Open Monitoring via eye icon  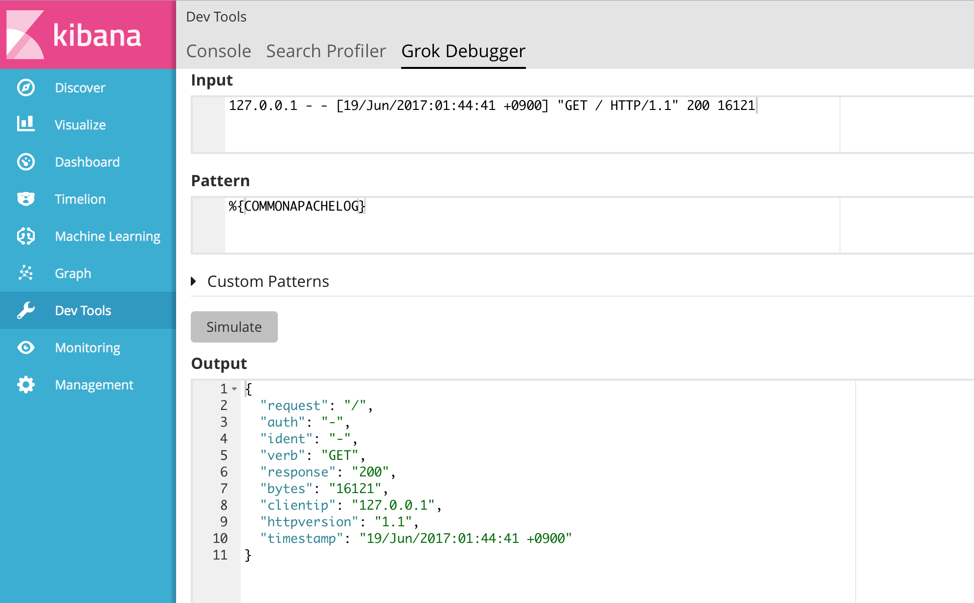click(26, 347)
